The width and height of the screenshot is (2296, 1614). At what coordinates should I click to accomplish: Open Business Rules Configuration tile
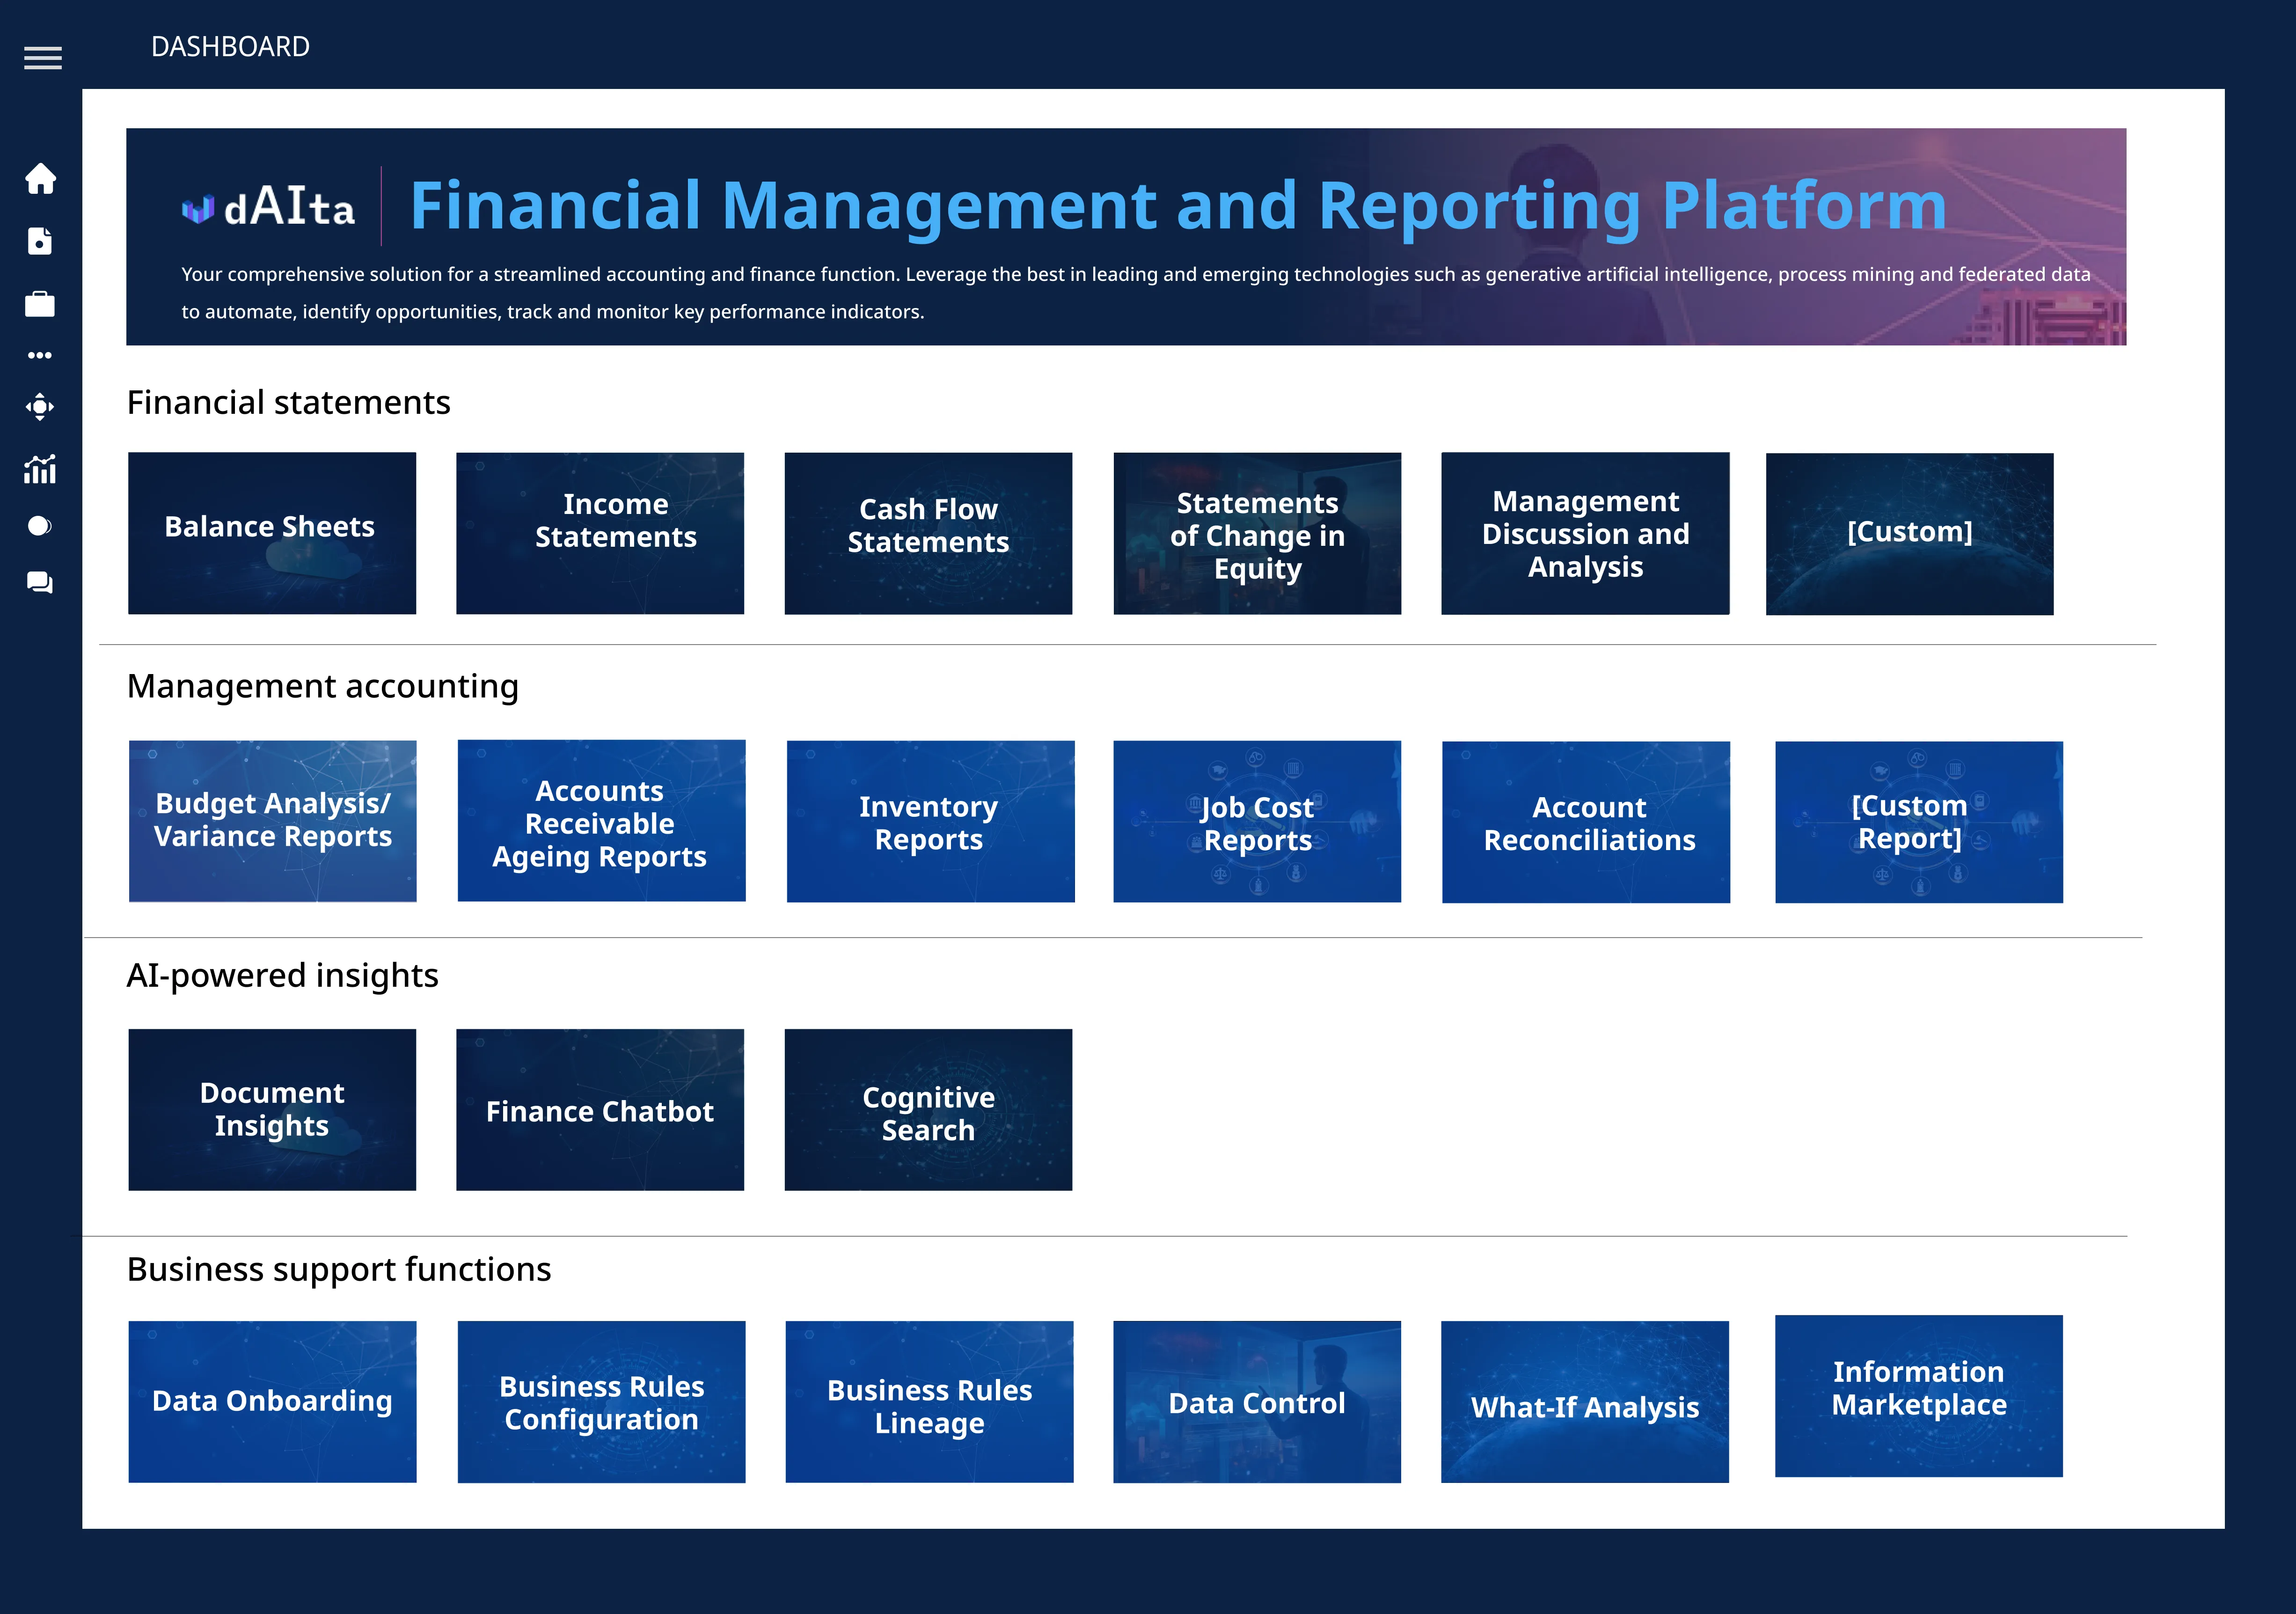pyautogui.click(x=602, y=1401)
